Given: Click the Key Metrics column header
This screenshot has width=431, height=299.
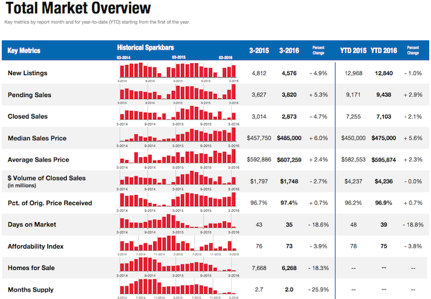Looking at the screenshot, I should tap(25, 50).
